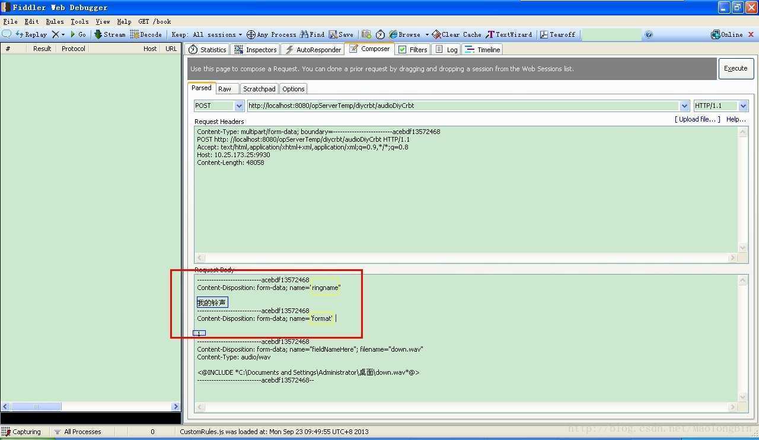The height and width of the screenshot is (440, 759).
Task: Click inside the Request Headers text area
Action: click(x=466, y=190)
